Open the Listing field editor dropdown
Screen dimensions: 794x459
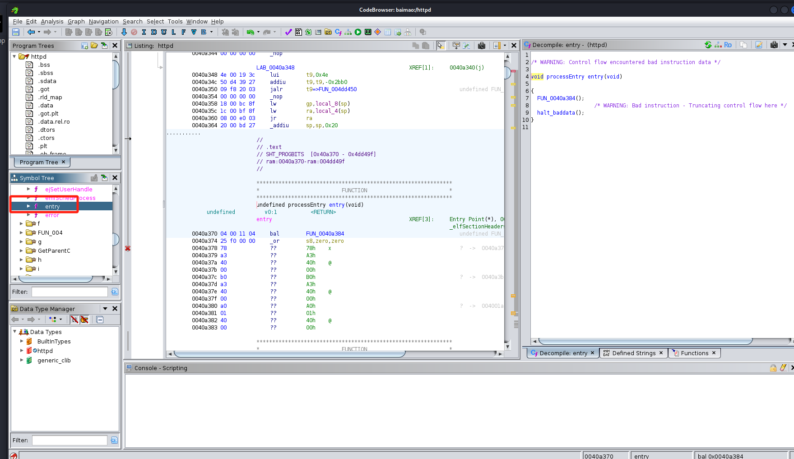505,45
